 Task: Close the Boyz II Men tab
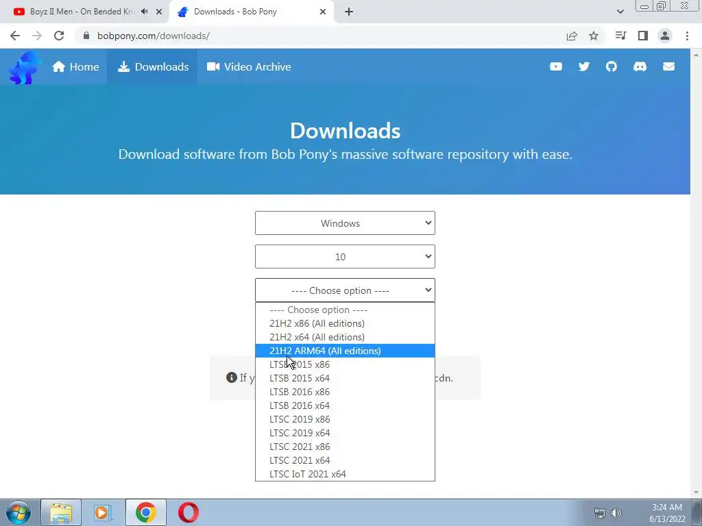click(x=159, y=12)
